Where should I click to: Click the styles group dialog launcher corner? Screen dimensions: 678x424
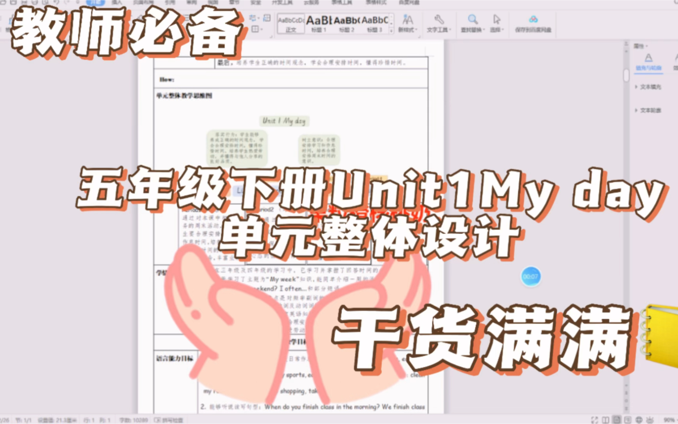(x=418, y=37)
